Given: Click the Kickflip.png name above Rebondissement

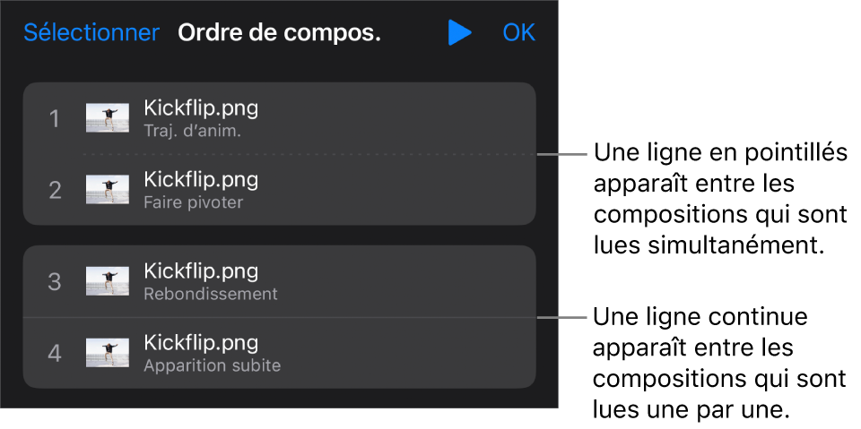Looking at the screenshot, I should [201, 271].
